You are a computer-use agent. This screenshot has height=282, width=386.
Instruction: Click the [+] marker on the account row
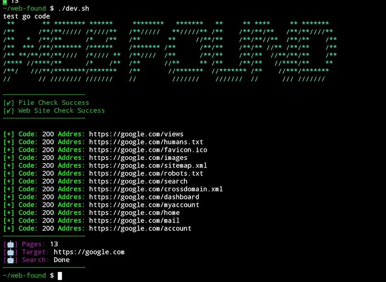click(9, 228)
